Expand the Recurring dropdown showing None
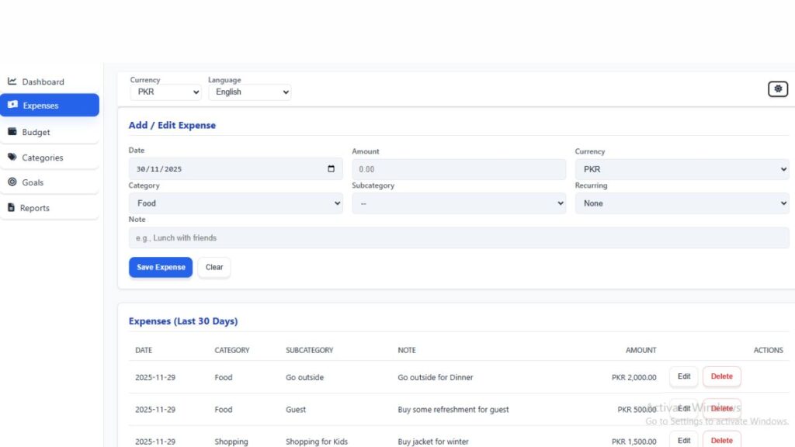The image size is (795, 447). coord(682,203)
